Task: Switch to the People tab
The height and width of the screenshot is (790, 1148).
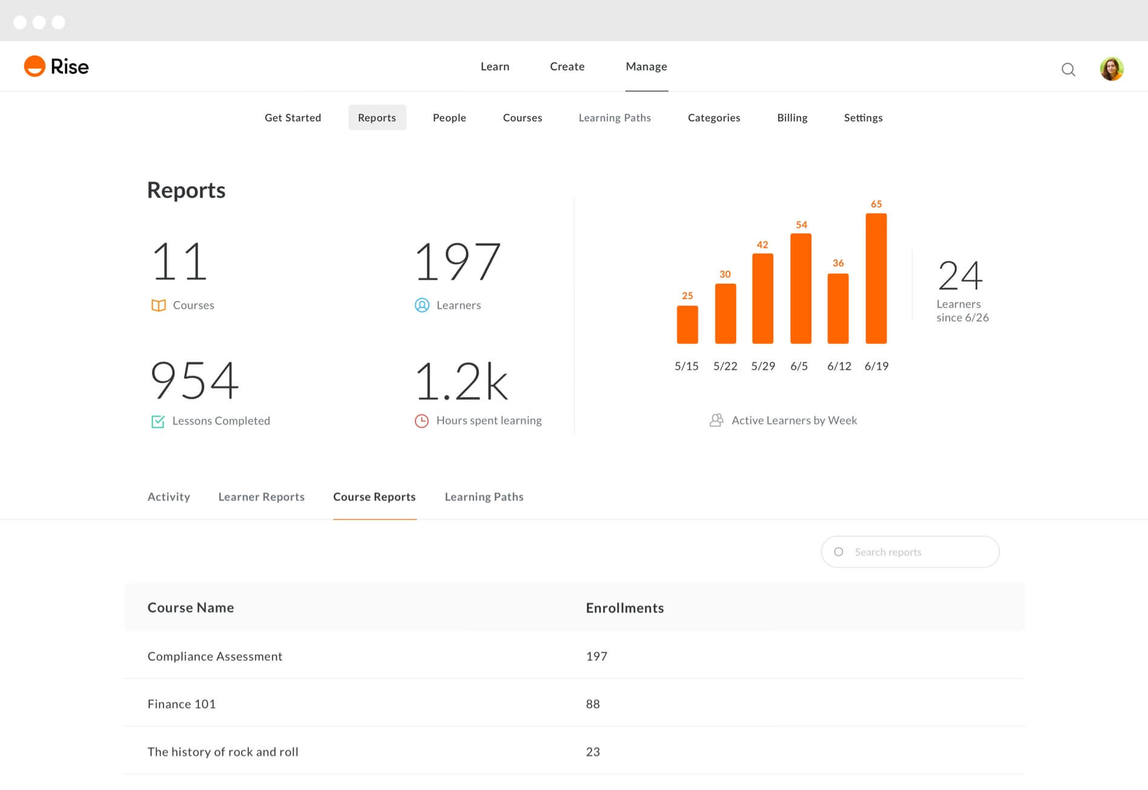Action: (x=449, y=118)
